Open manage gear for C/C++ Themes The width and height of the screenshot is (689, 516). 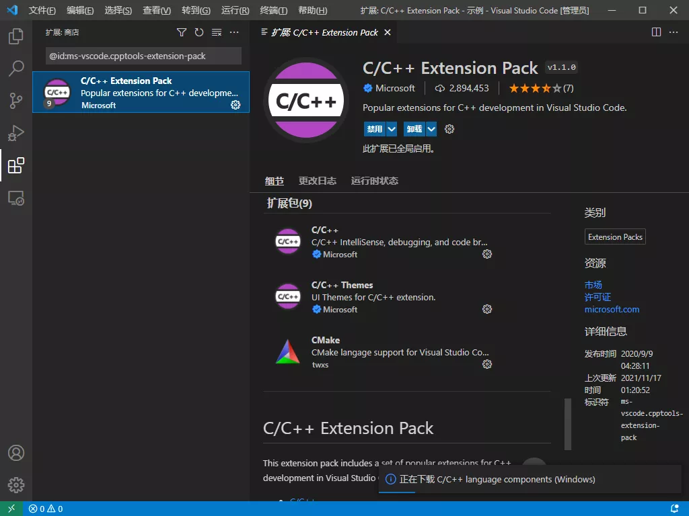coord(487,309)
